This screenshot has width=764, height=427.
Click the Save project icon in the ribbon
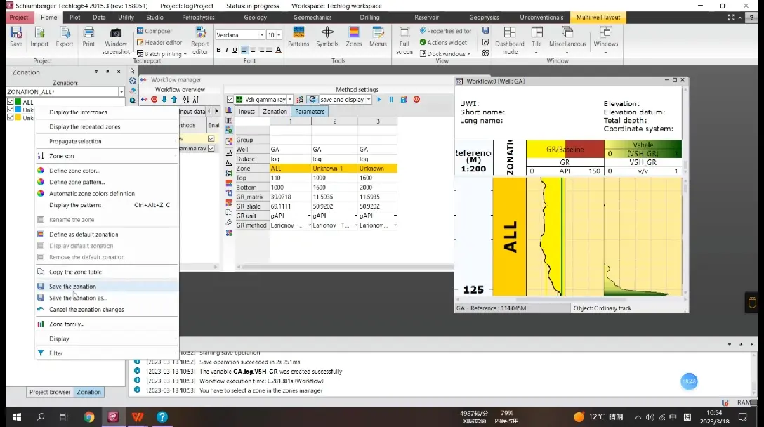[16, 37]
